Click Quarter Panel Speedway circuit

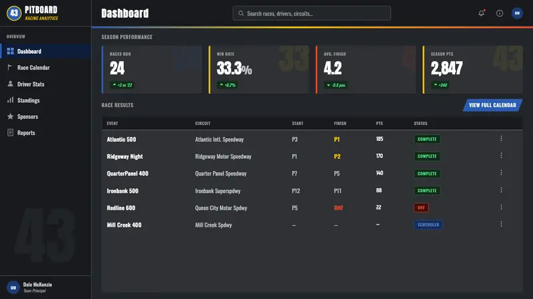(221, 173)
